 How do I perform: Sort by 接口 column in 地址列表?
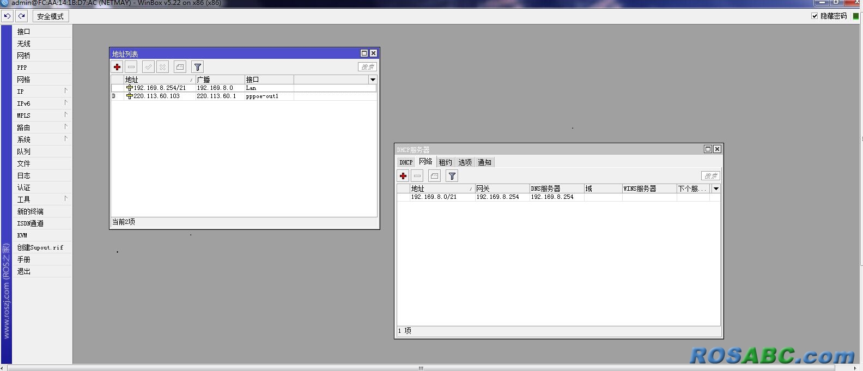tap(269, 80)
